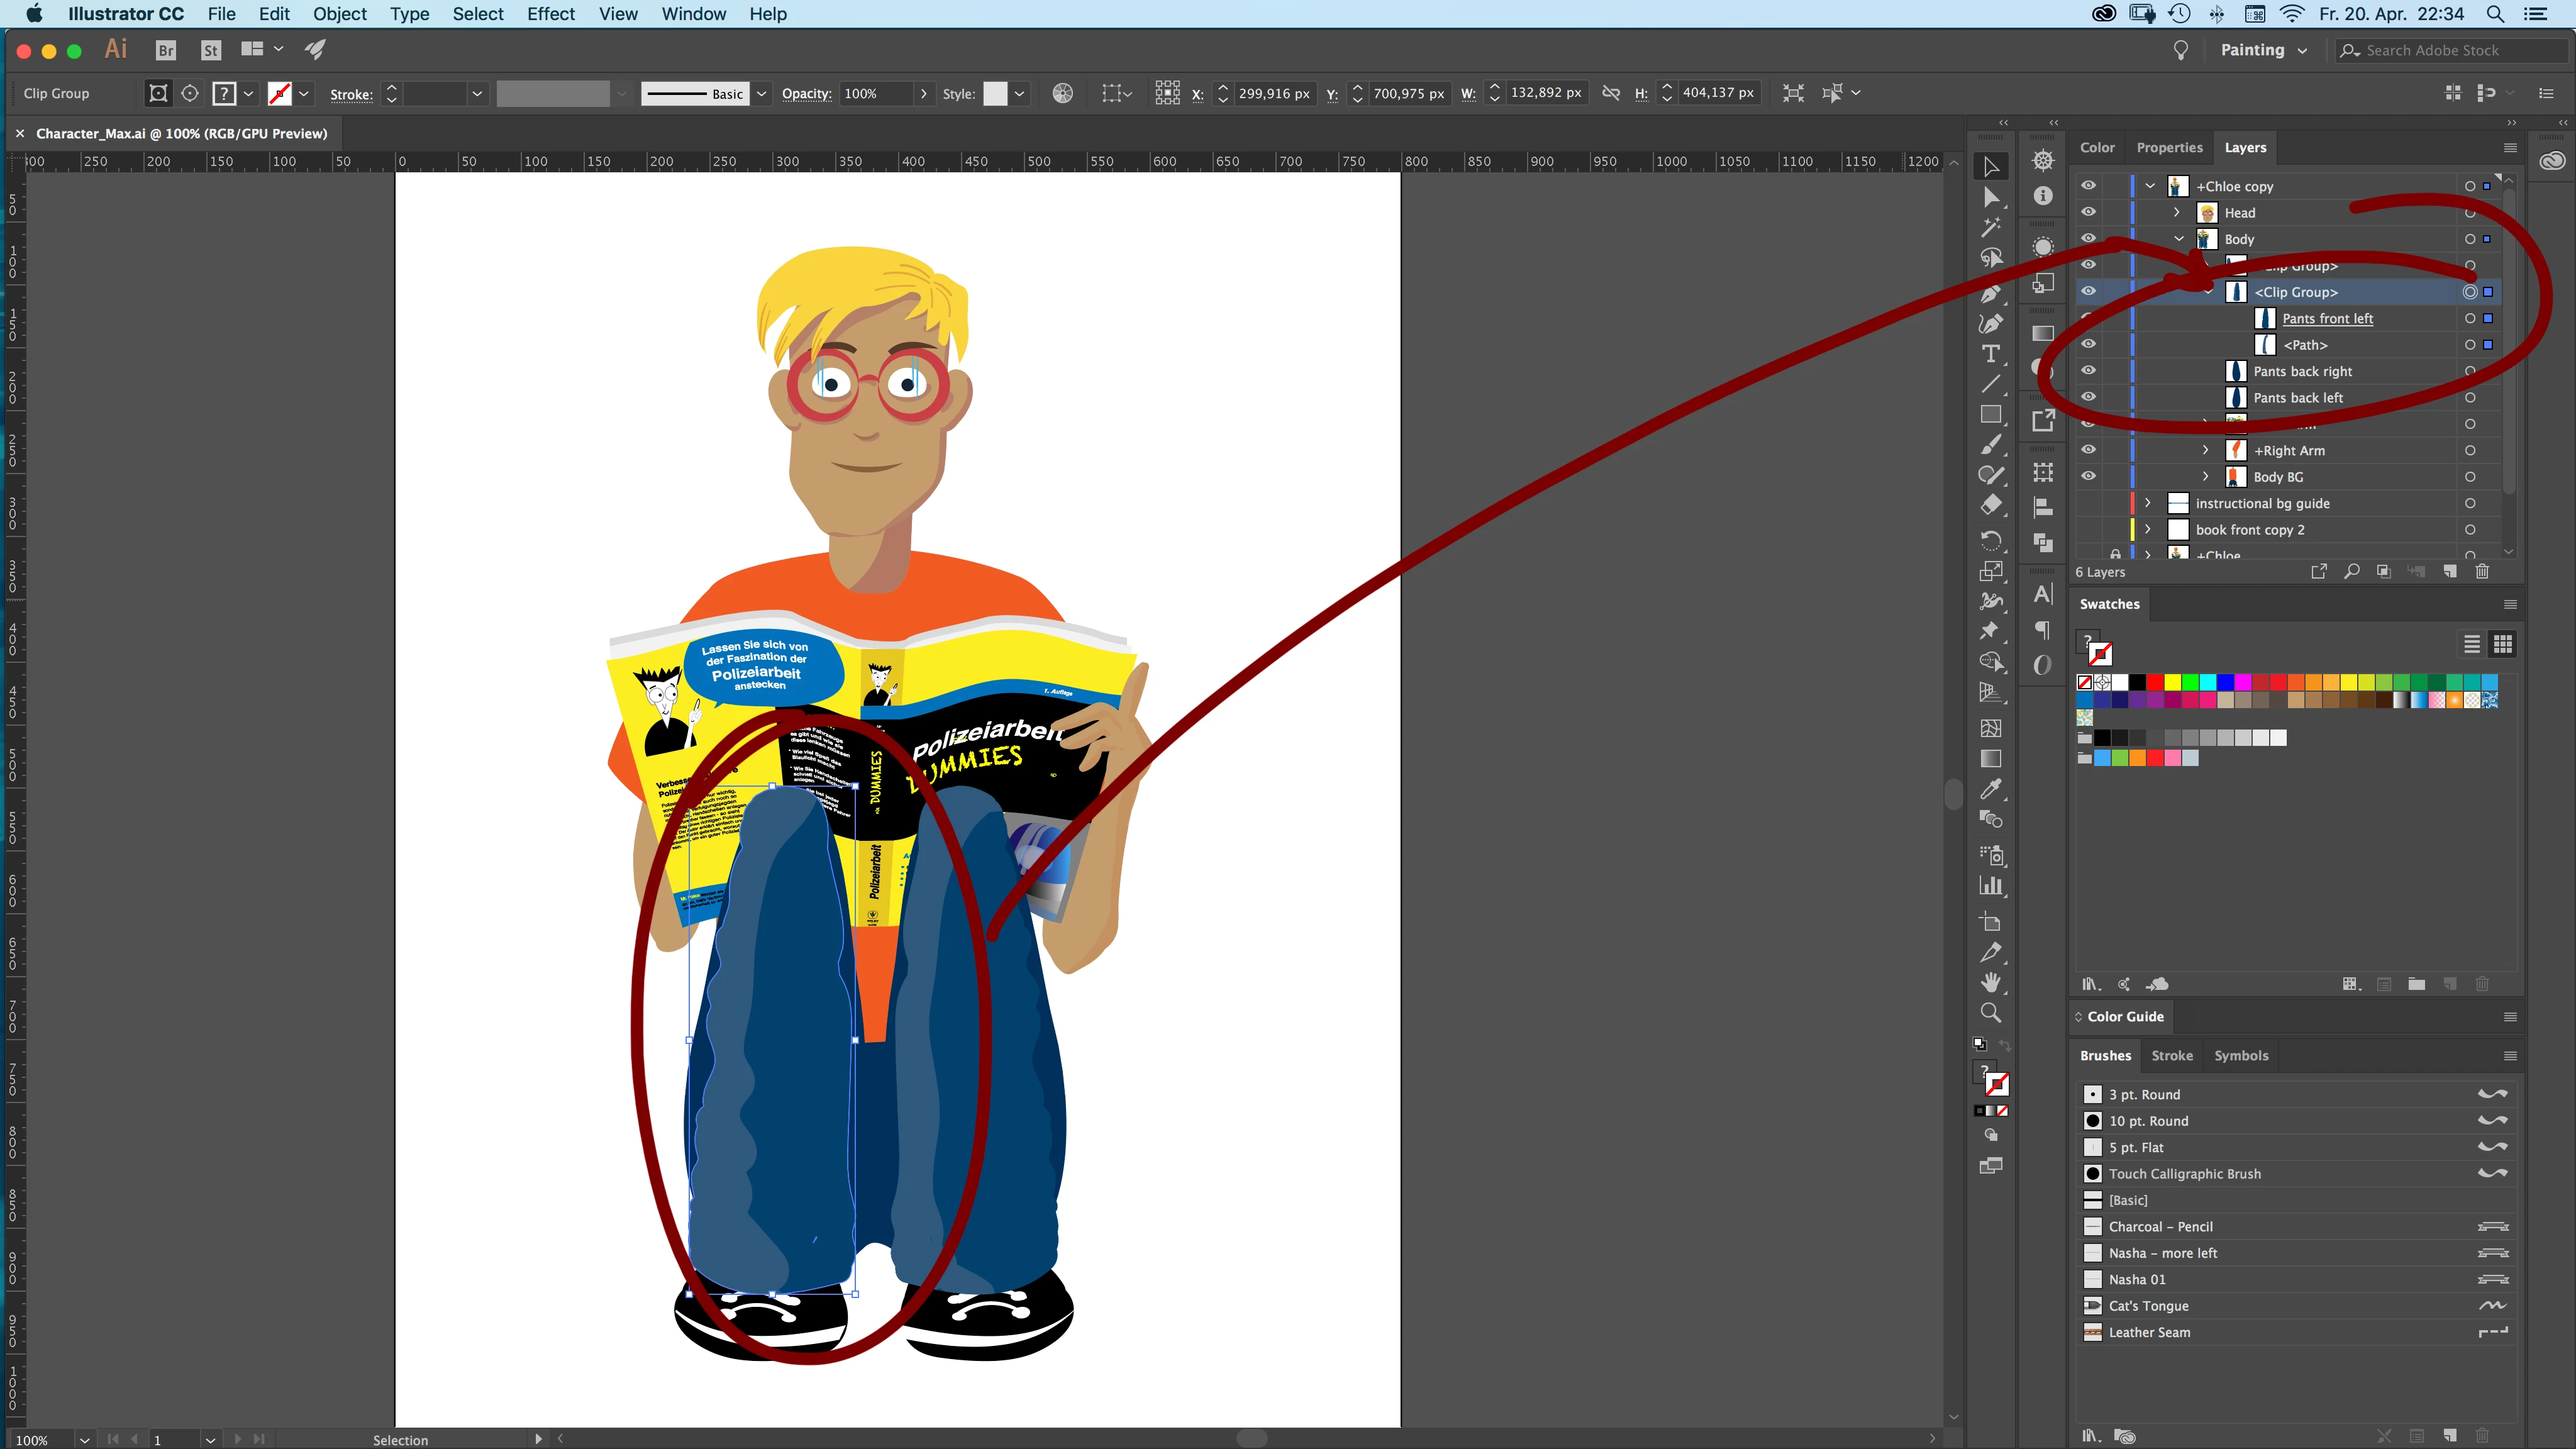Screen dimensions: 2576x1449
Task: Select the Pants front left layer
Action: [x=2327, y=318]
